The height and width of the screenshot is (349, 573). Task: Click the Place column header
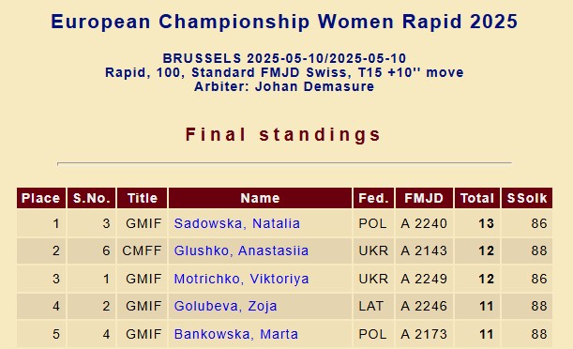click(41, 198)
